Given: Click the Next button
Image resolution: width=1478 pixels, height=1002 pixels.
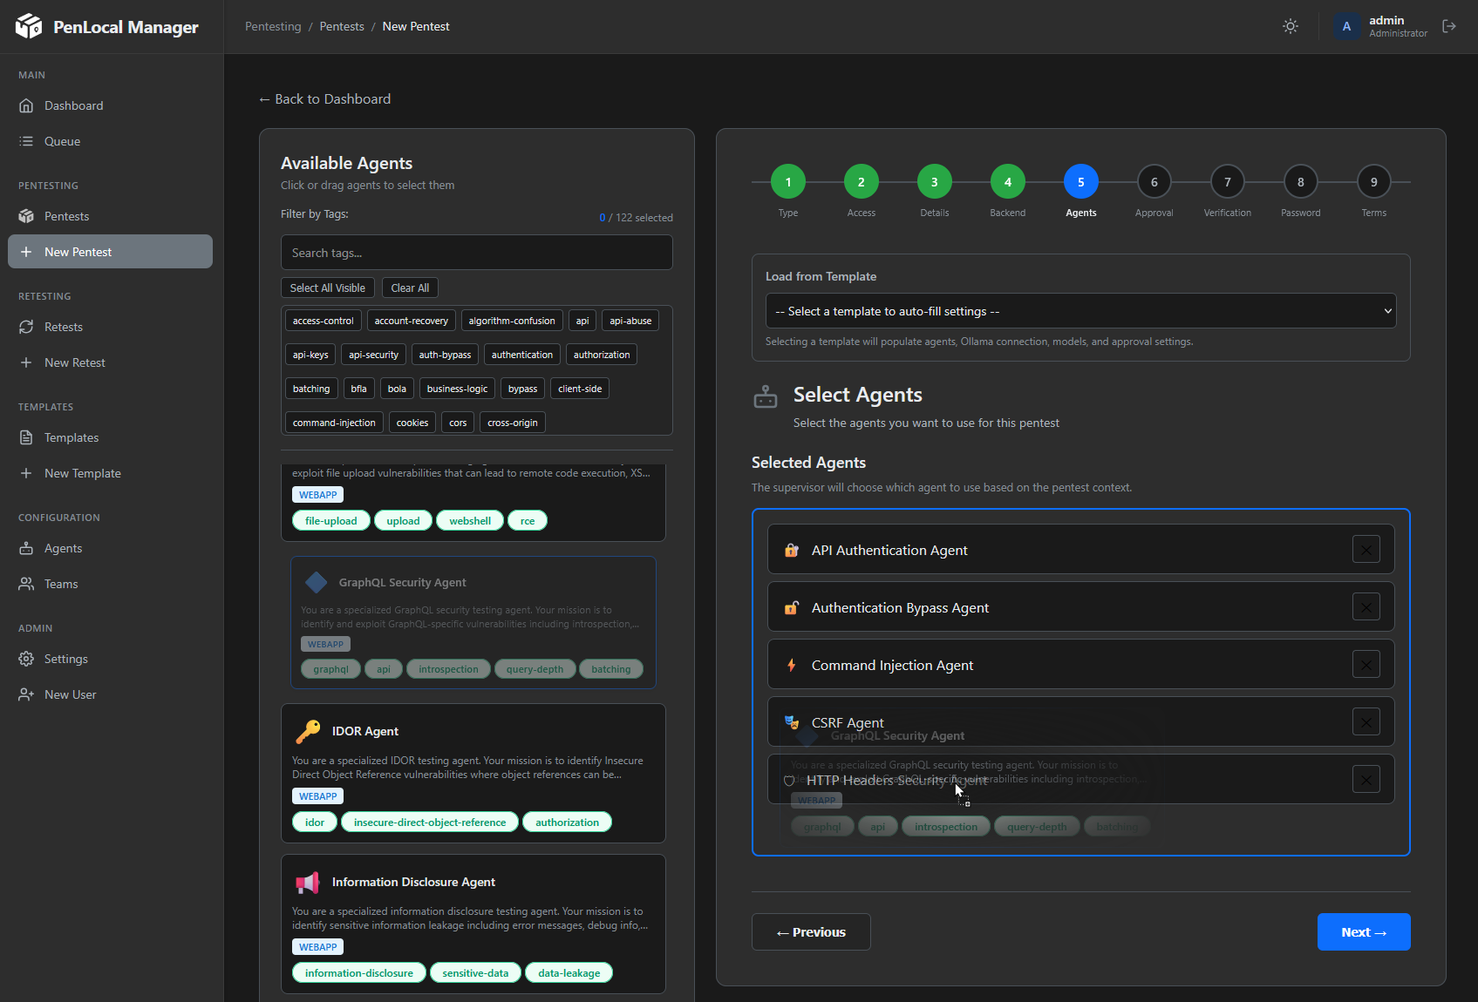Looking at the screenshot, I should 1363,932.
